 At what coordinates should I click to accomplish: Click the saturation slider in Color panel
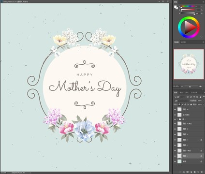coord(188,10)
